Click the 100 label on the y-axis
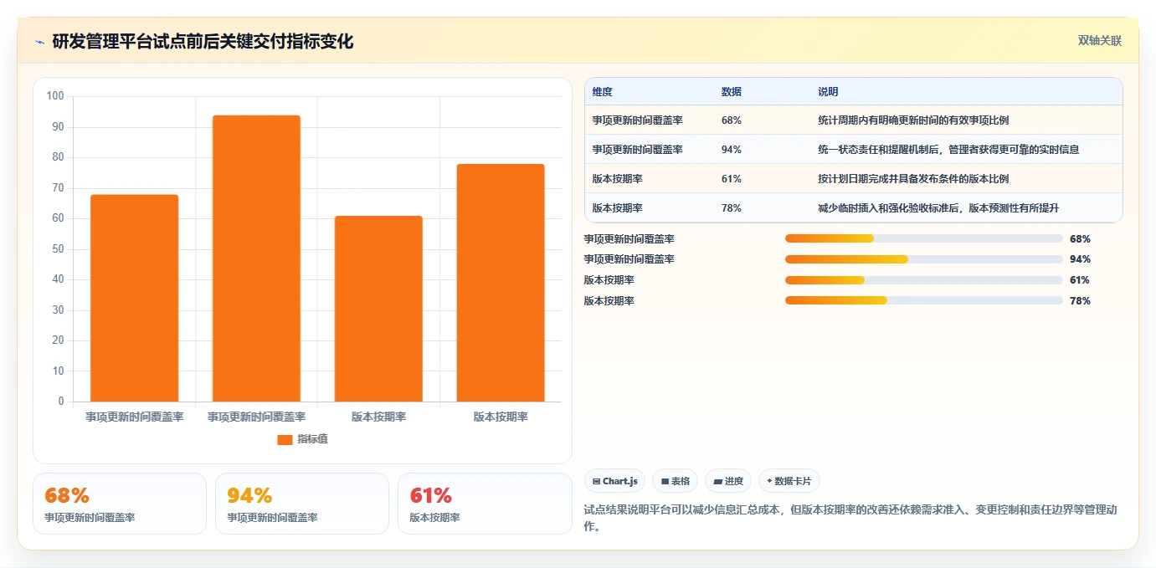This screenshot has width=1156, height=568. point(55,96)
